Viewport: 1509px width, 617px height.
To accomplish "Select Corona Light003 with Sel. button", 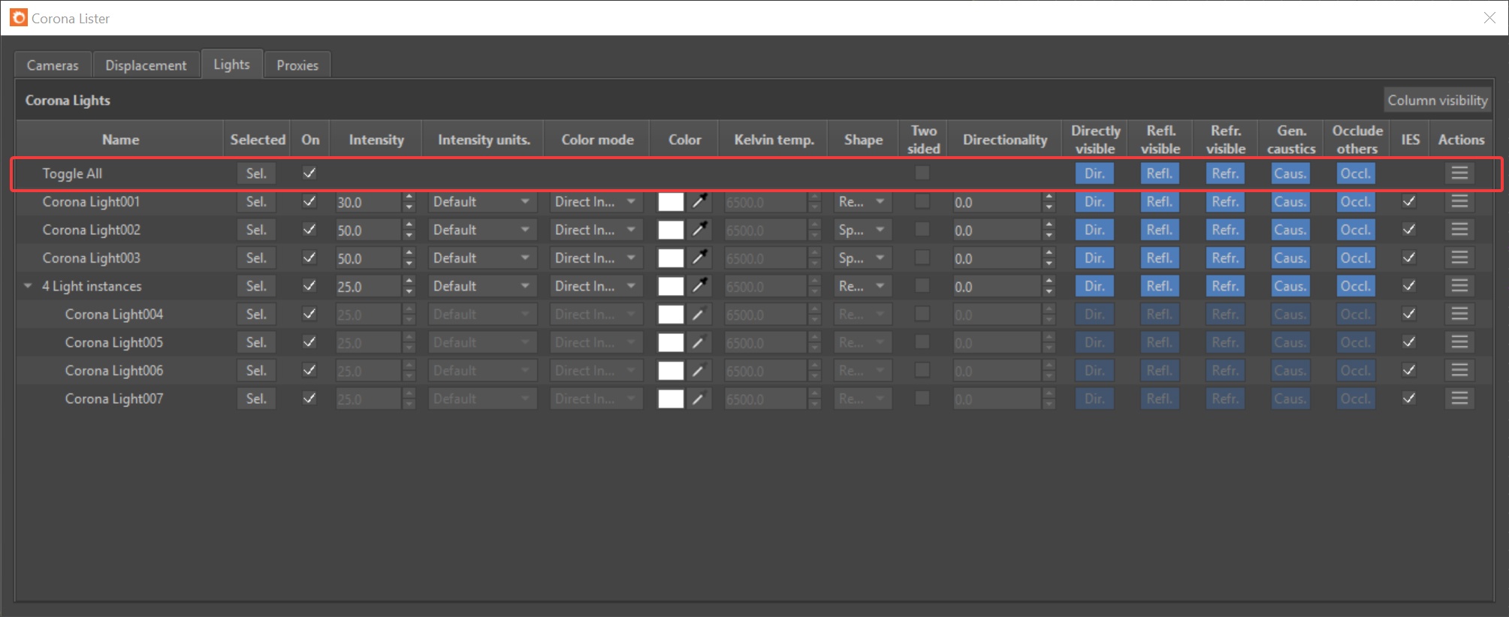I will coord(256,258).
